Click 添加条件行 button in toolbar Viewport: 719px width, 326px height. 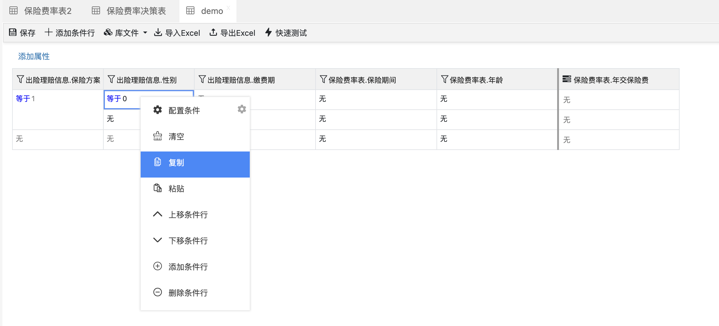tap(70, 33)
